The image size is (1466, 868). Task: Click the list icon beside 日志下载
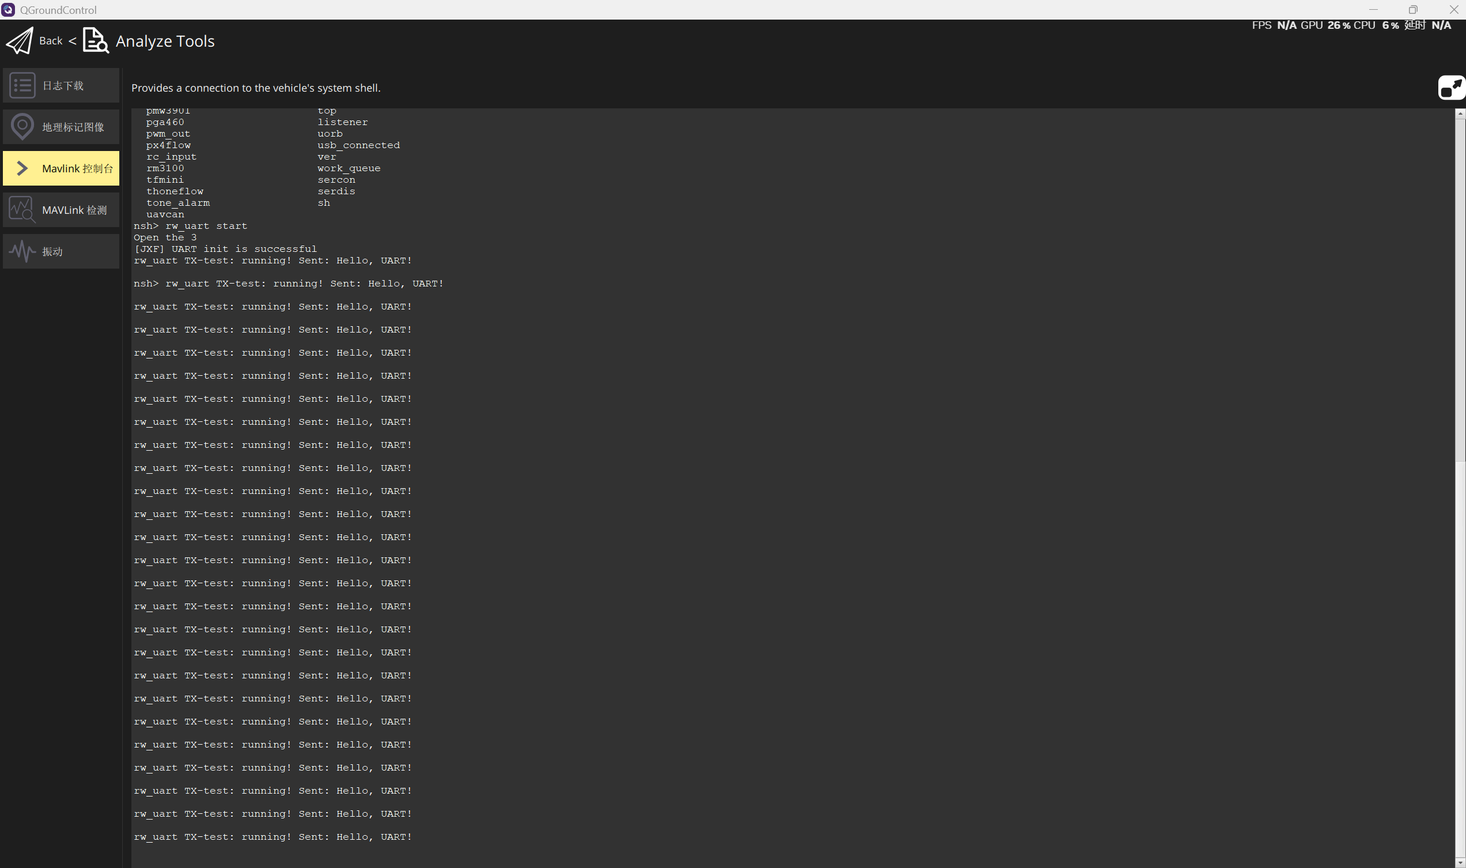tap(22, 85)
